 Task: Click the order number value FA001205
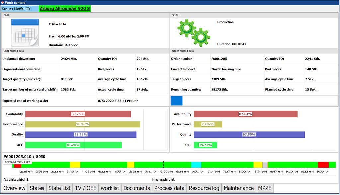click(219, 59)
